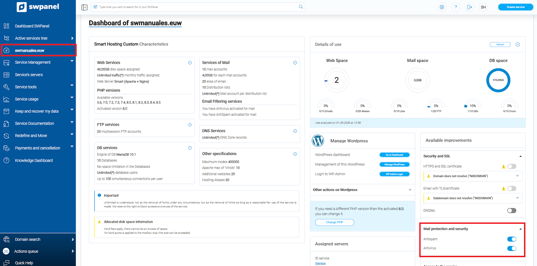Click the Change PHP button

pos(334,222)
